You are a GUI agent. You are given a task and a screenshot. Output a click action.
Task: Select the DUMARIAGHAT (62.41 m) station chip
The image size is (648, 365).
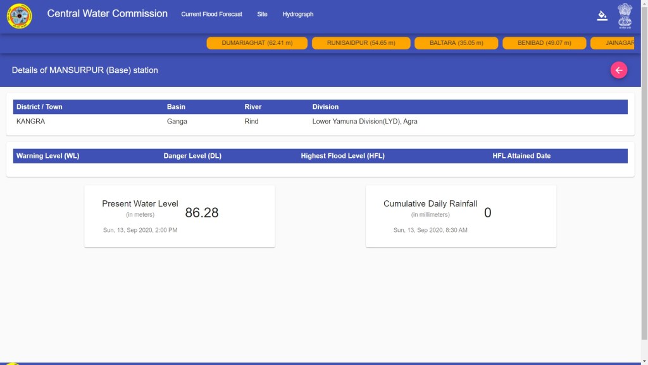[x=257, y=43]
